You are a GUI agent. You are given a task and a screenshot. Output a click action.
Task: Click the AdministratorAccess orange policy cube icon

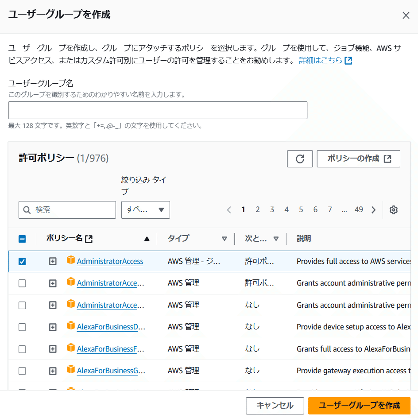point(71,259)
